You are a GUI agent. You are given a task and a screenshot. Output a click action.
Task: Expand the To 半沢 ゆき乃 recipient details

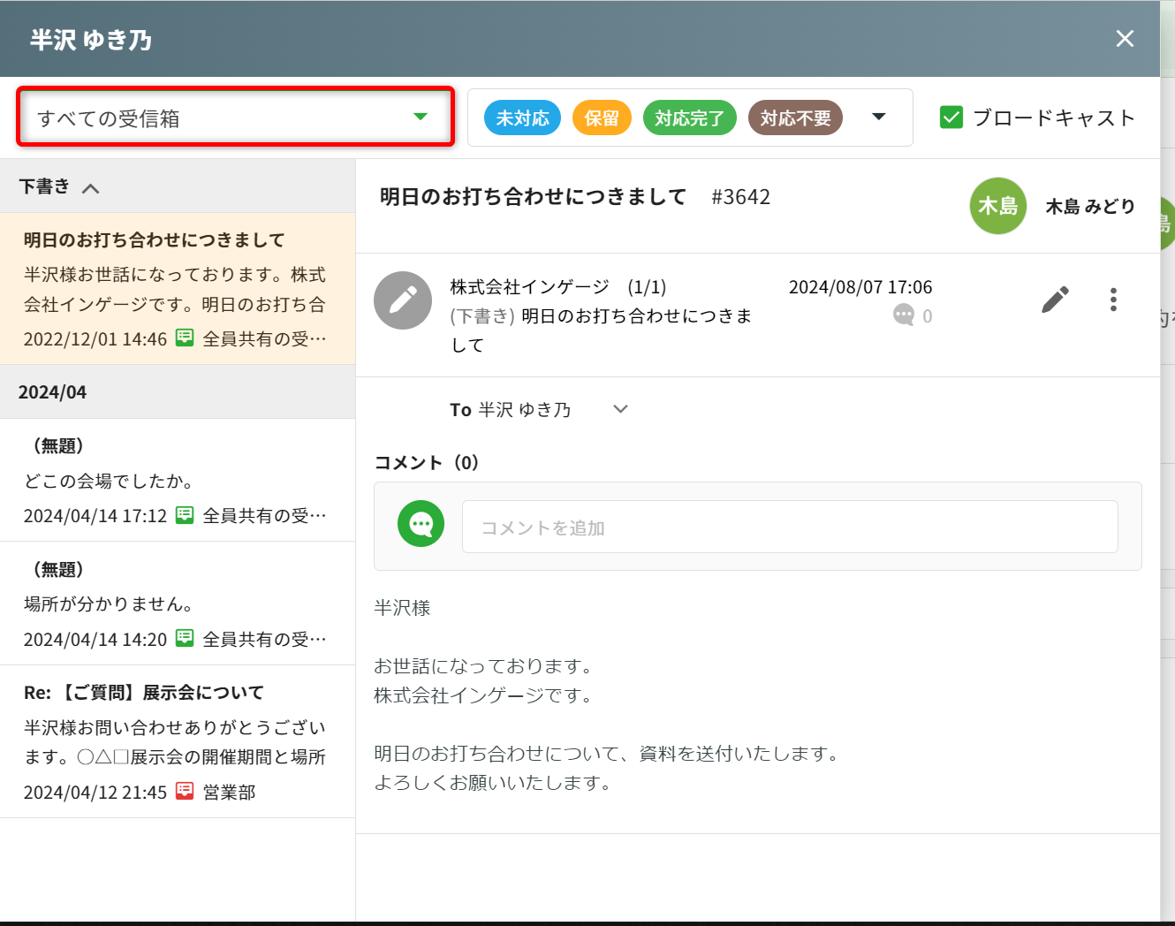pyautogui.click(x=620, y=409)
